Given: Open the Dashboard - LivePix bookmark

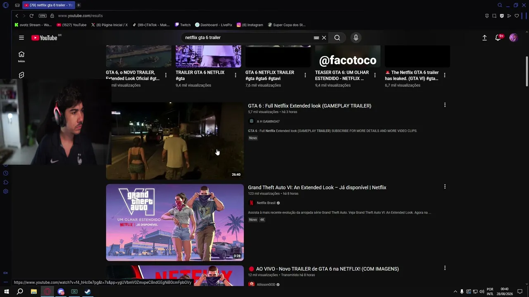Looking at the screenshot, I should [214, 25].
